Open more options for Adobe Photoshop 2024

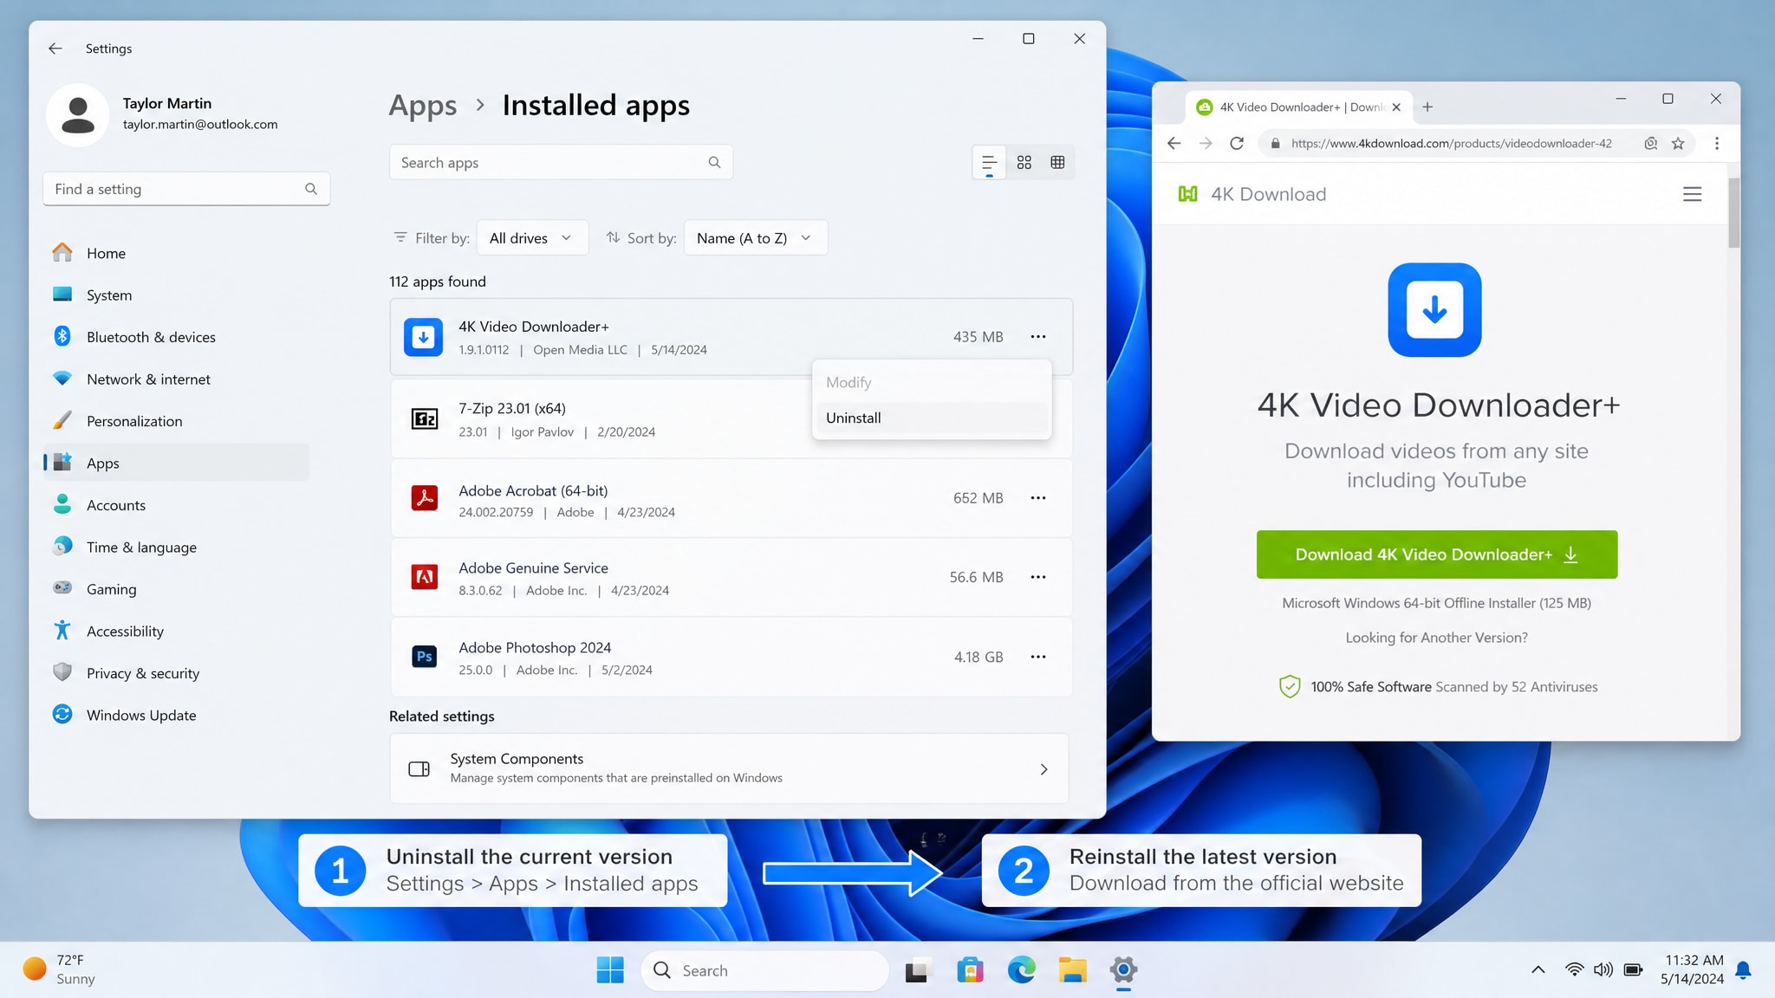pos(1037,657)
